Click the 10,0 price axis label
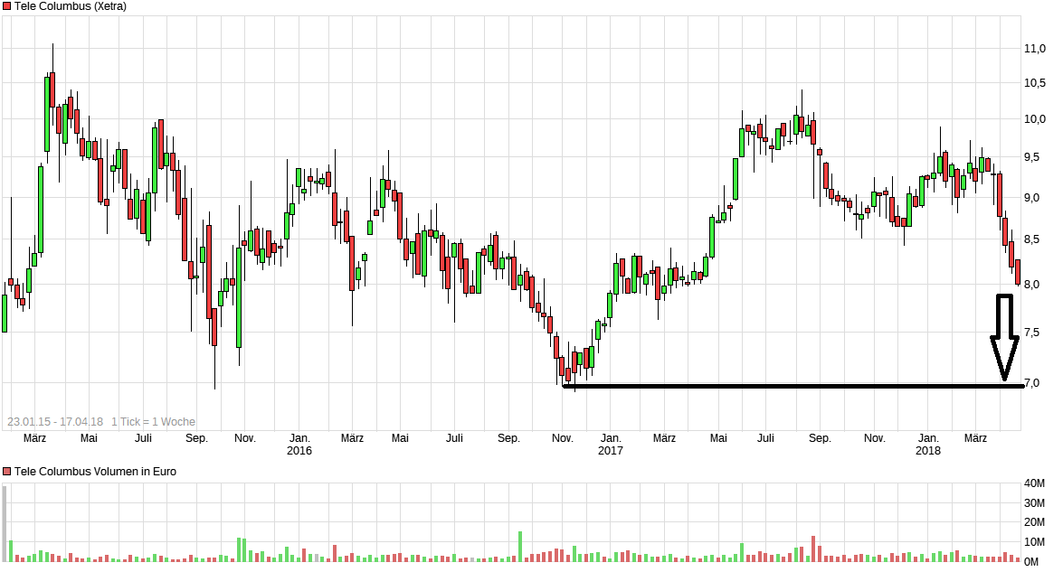This screenshot has height=572, width=1063. 1035,119
